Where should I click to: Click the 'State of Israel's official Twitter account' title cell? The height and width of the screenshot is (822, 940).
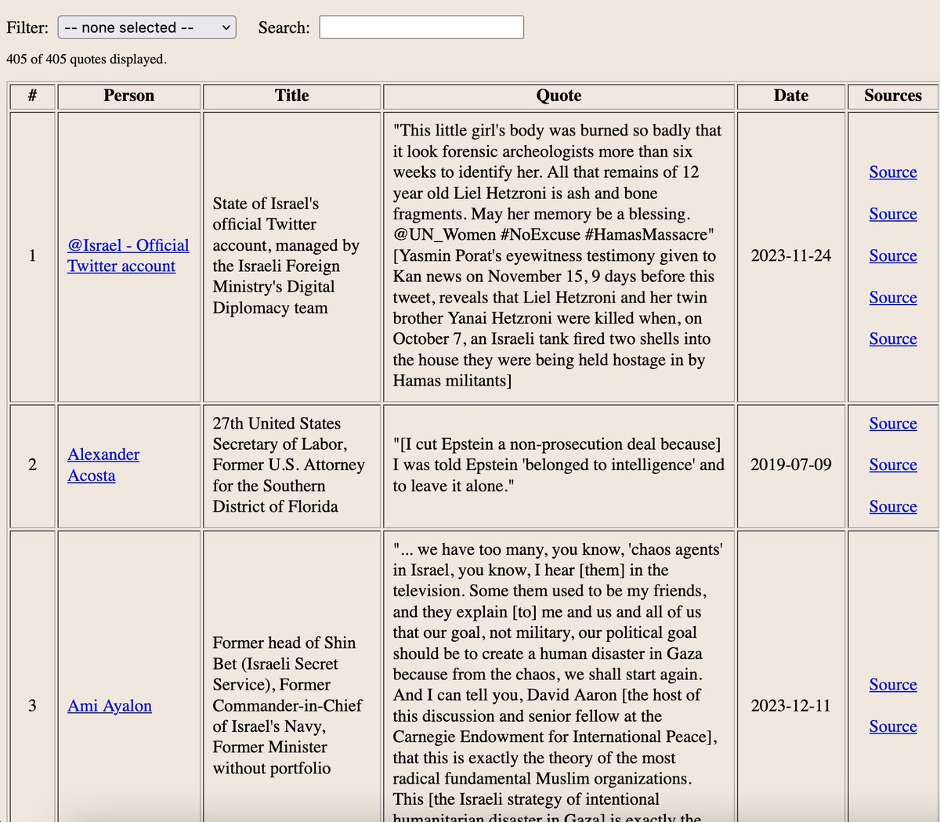pyautogui.click(x=291, y=255)
